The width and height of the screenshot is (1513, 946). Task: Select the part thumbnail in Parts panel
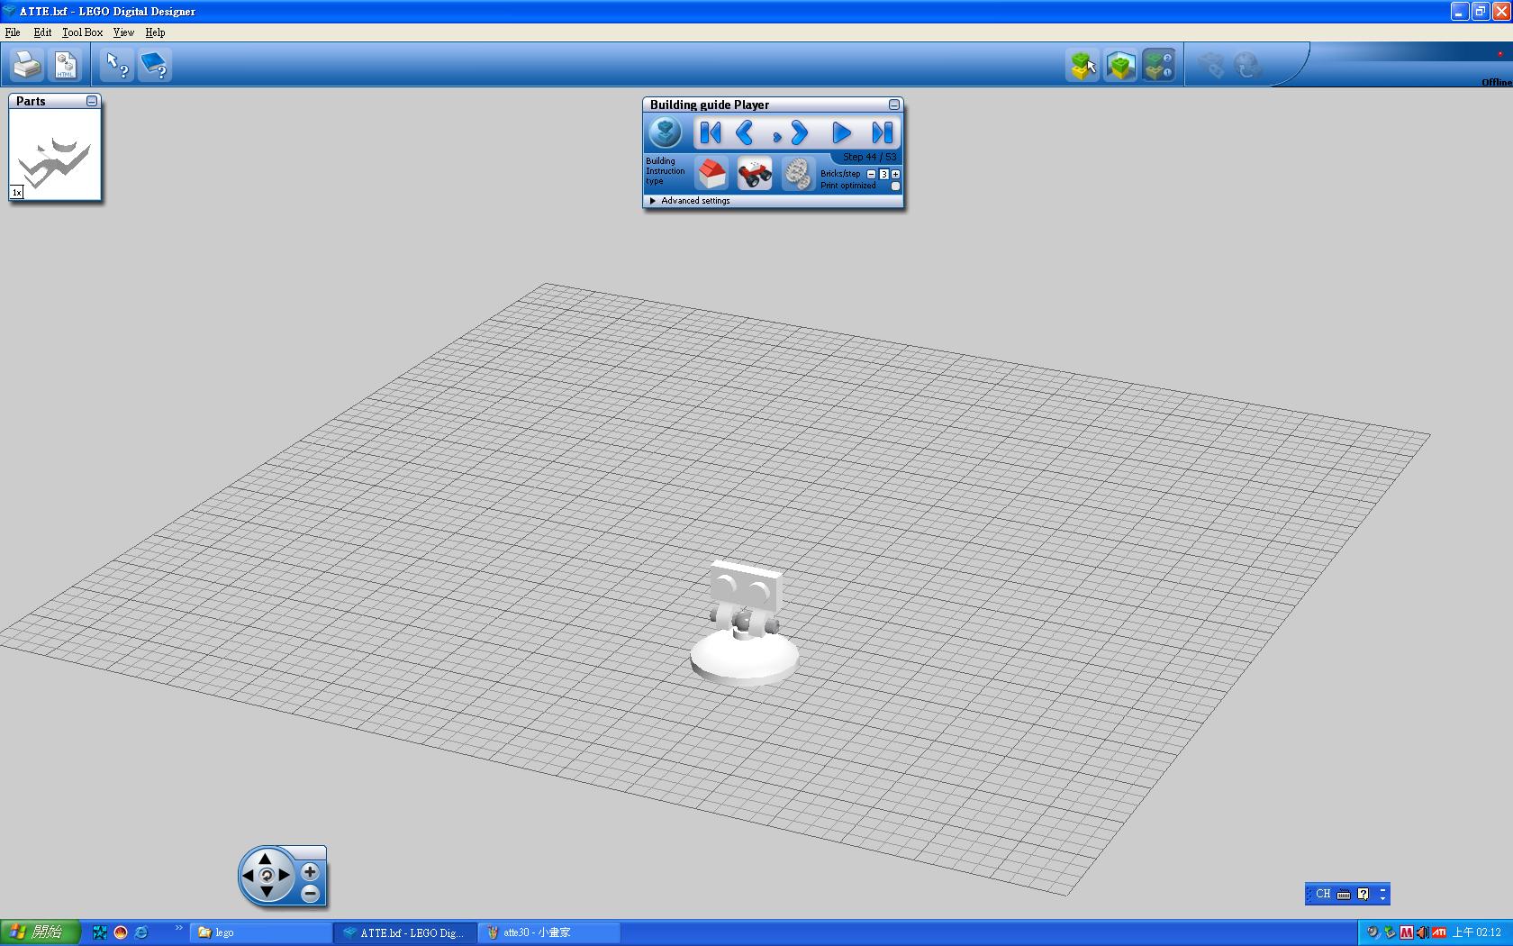(x=55, y=154)
